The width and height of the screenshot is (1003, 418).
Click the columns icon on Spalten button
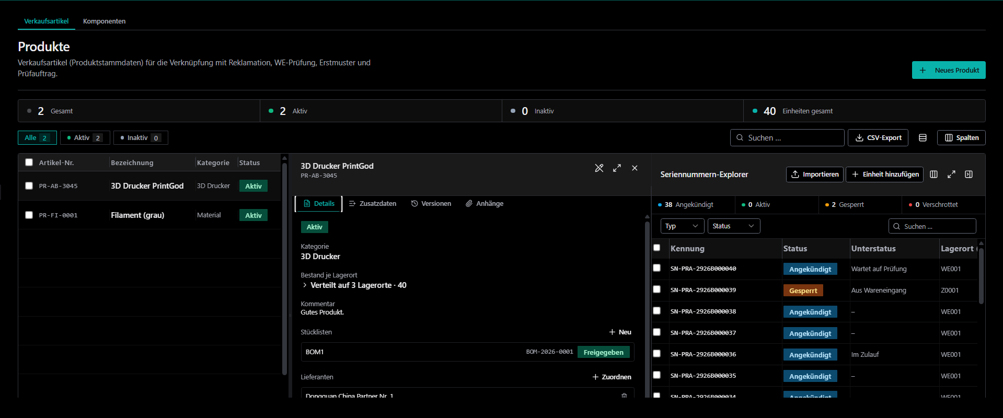pos(949,138)
